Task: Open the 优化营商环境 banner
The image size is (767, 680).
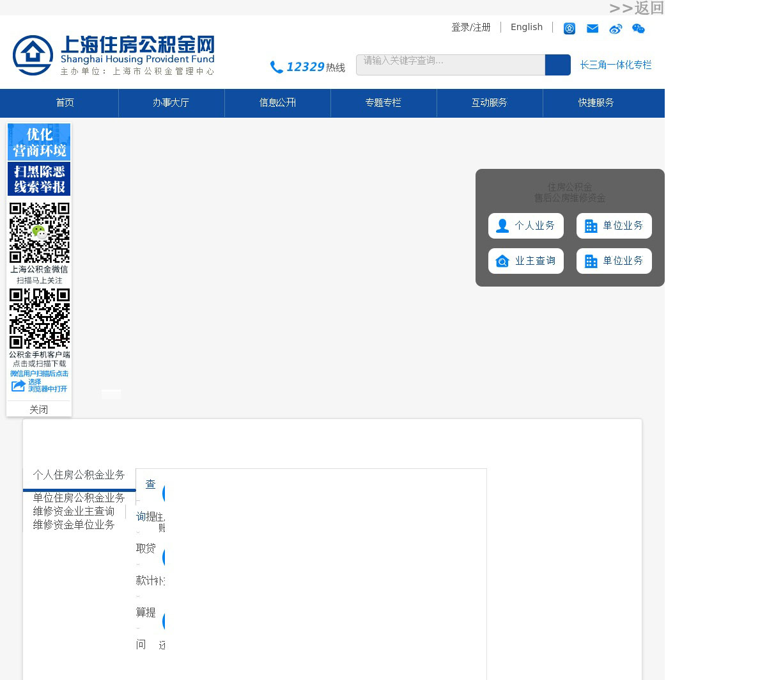Action: pos(39,142)
